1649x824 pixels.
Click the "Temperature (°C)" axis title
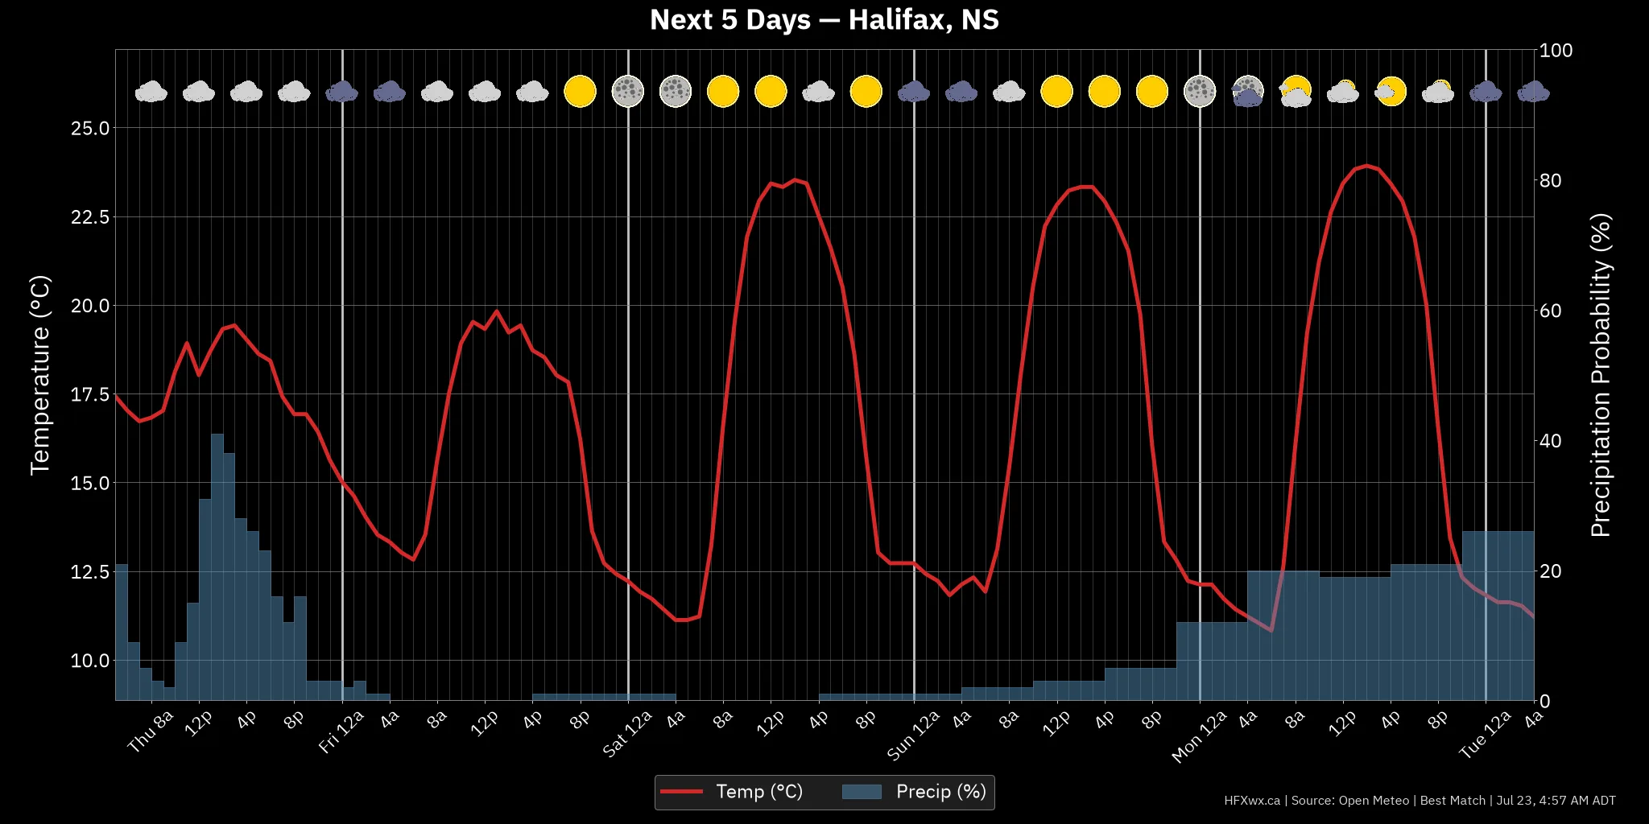(39, 375)
